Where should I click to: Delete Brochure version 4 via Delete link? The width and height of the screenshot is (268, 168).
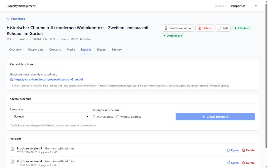click(x=248, y=163)
